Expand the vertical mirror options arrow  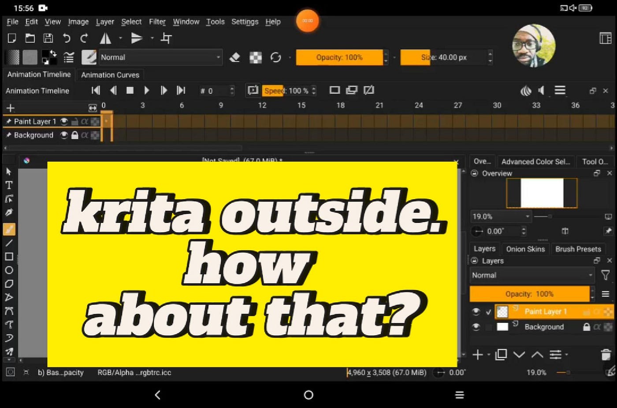[152, 38]
